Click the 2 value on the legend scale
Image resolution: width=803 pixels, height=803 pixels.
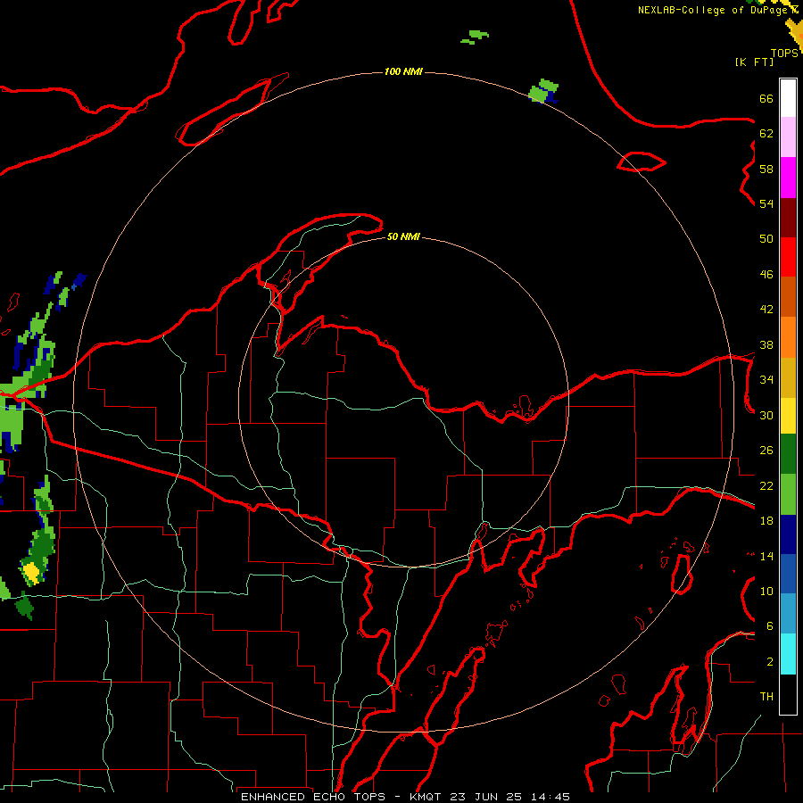(769, 662)
